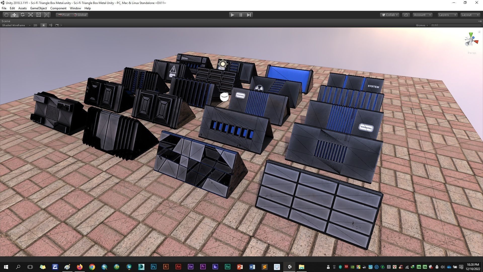Click the cloud services icon
This screenshot has height=272, width=483.
[406, 15]
